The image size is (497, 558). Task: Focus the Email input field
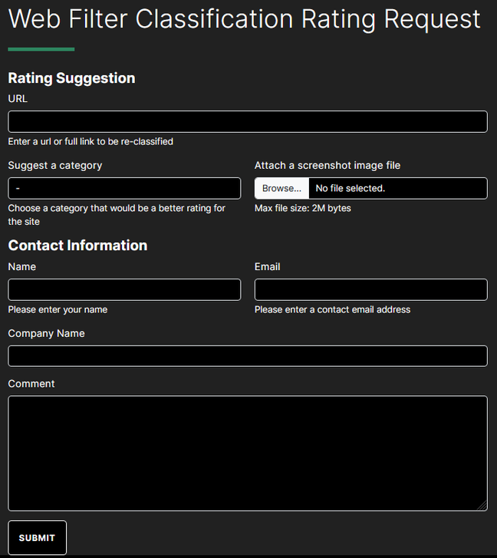pyautogui.click(x=370, y=289)
